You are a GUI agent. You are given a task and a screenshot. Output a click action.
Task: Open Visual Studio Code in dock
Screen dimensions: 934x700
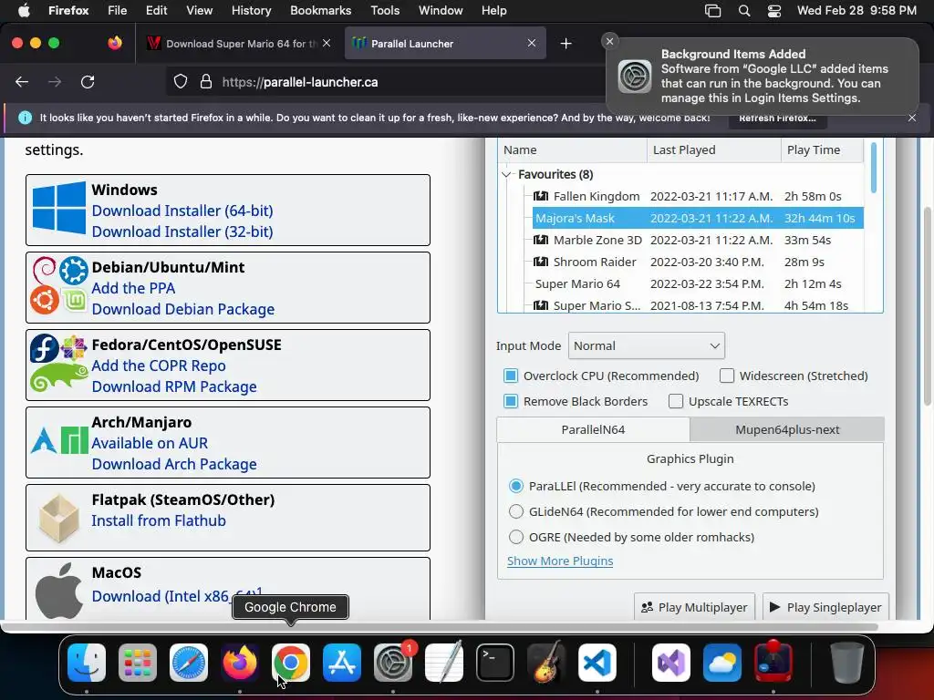[597, 662]
